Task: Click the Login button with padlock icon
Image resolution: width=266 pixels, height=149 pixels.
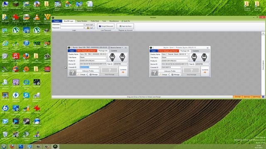Action: [90, 28]
